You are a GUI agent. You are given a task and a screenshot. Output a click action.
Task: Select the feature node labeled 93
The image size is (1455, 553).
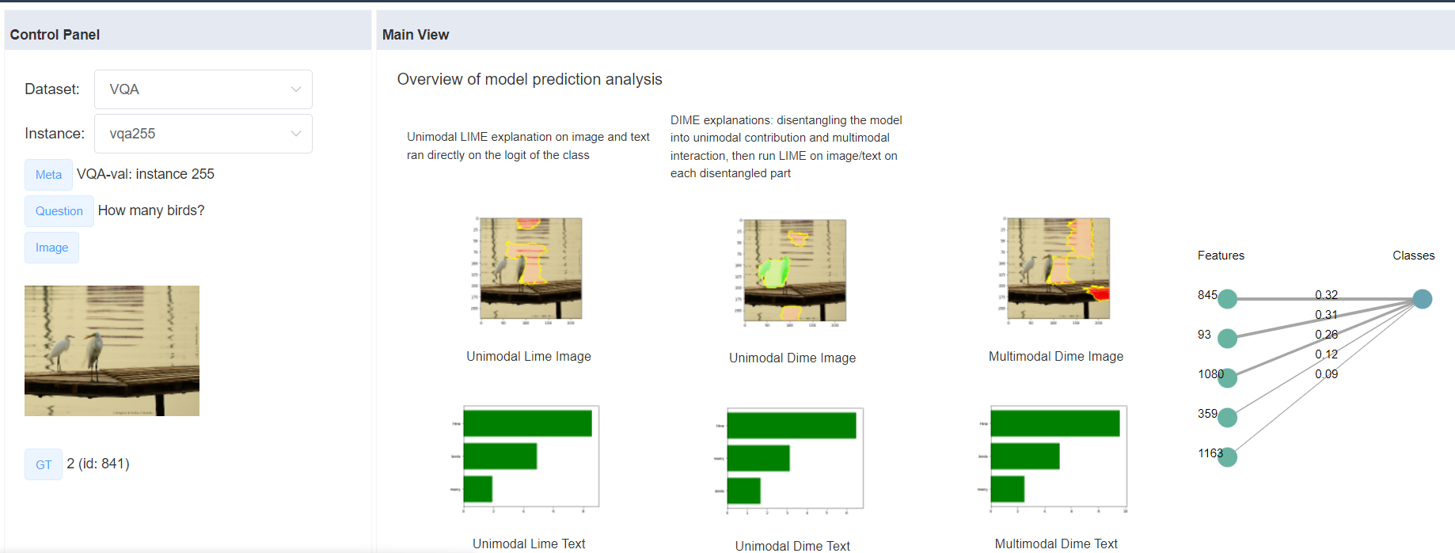tap(1227, 339)
